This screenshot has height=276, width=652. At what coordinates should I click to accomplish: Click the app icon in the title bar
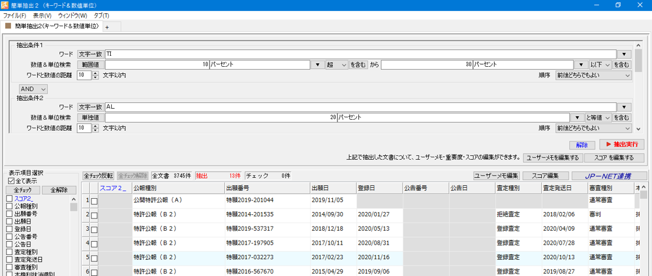(5, 5)
